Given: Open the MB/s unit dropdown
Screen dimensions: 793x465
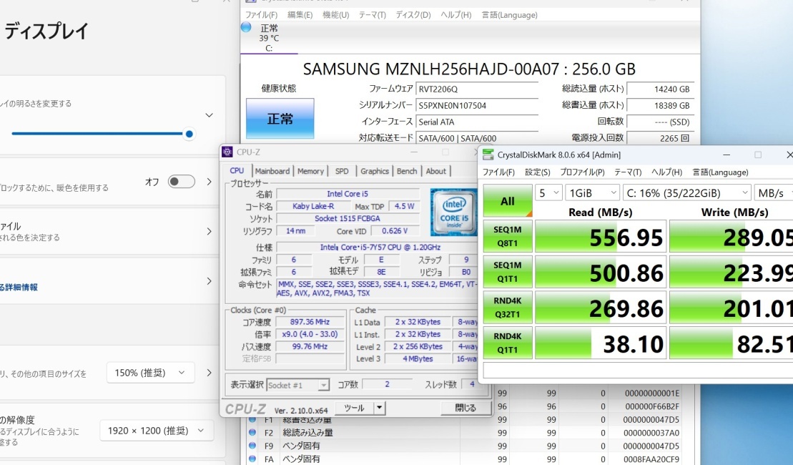Looking at the screenshot, I should click(x=774, y=192).
